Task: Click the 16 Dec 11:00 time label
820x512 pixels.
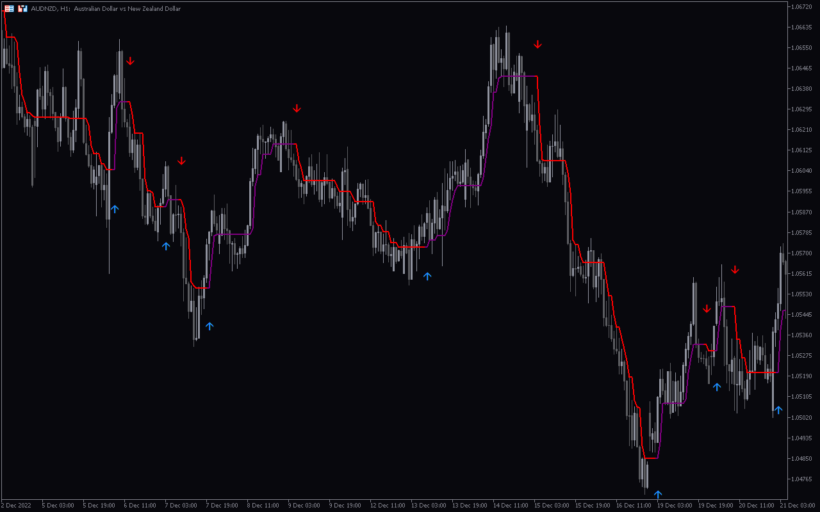Action: tap(634, 505)
